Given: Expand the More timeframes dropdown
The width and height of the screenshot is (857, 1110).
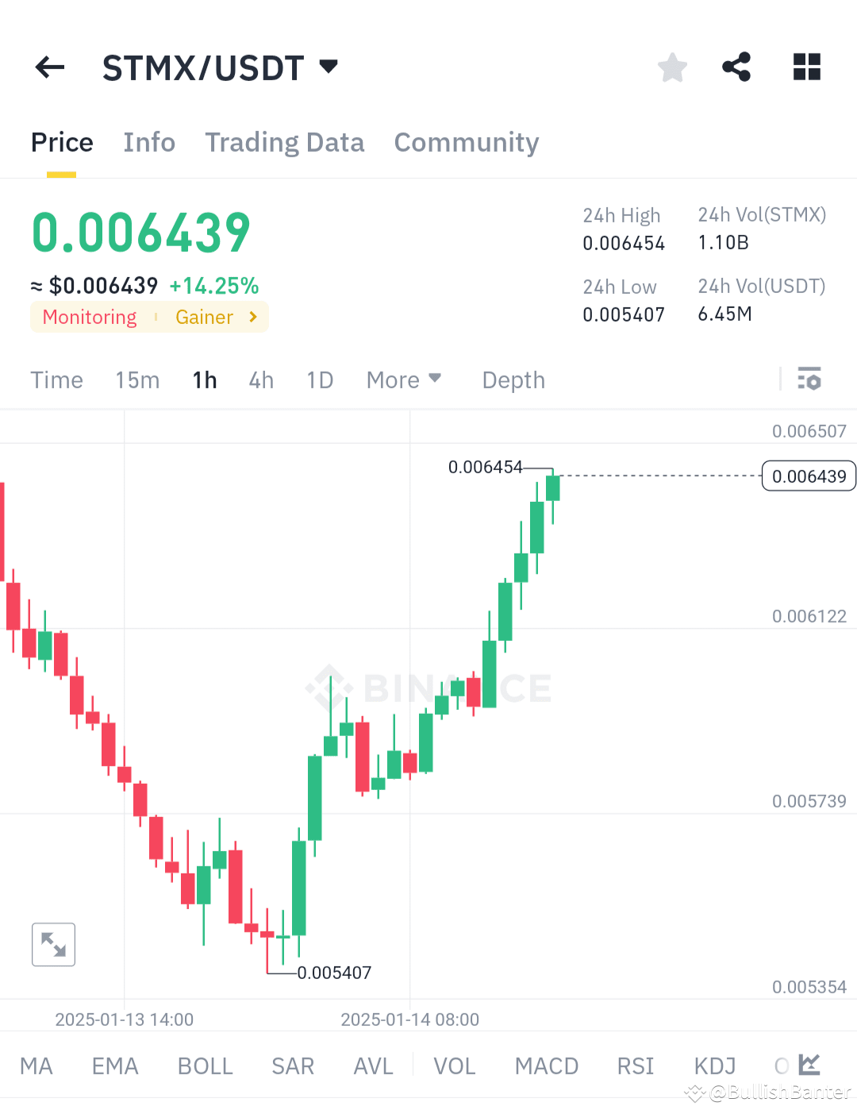Looking at the screenshot, I should (403, 380).
